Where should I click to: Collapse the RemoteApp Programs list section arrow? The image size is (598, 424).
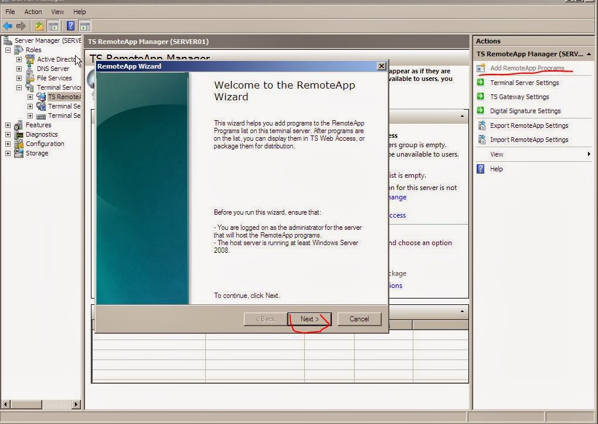click(462, 311)
